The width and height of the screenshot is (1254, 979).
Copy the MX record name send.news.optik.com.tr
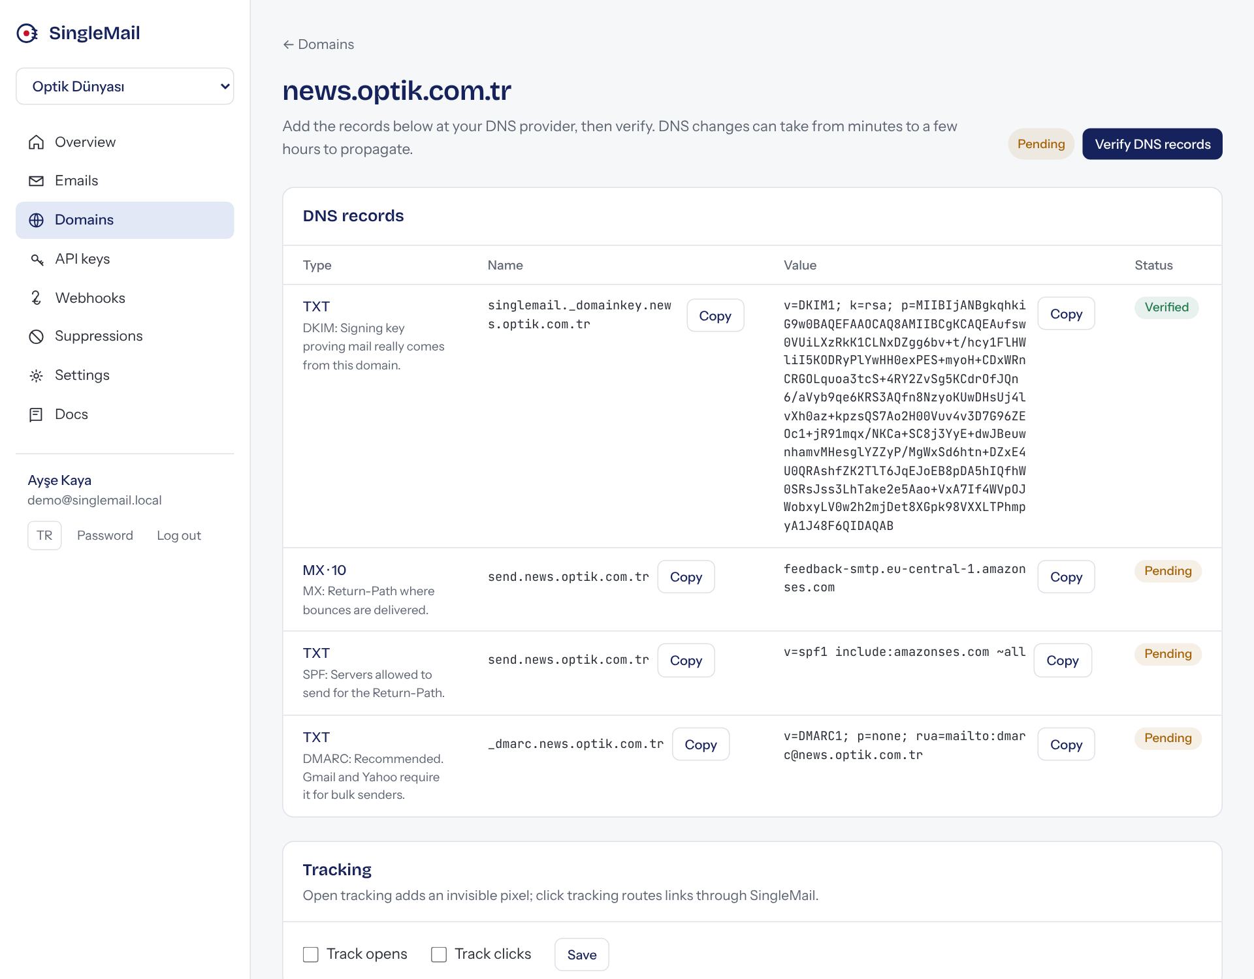686,576
